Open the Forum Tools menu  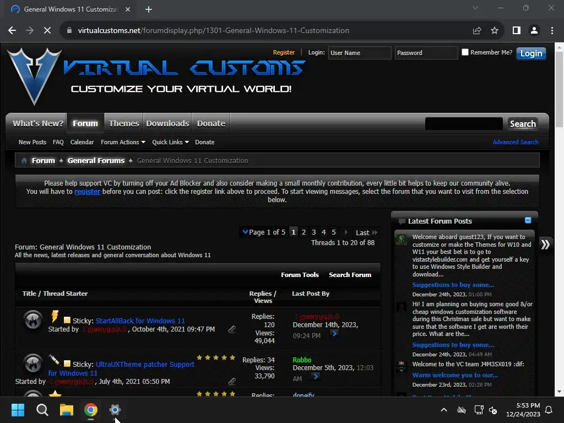point(300,275)
